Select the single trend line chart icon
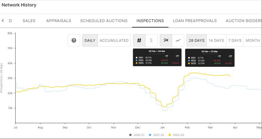 tap(178, 40)
